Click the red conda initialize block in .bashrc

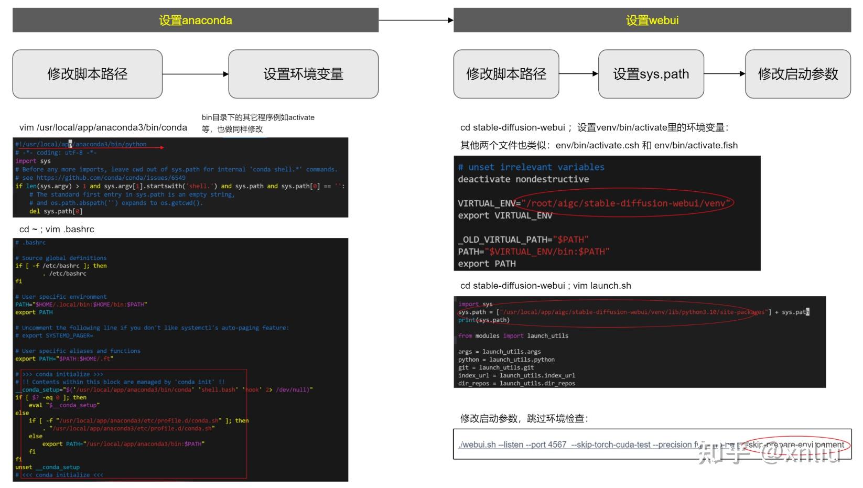131,425
